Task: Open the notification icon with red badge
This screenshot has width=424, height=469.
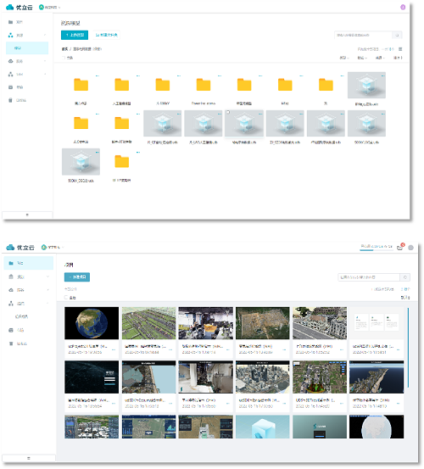Action: [400, 247]
